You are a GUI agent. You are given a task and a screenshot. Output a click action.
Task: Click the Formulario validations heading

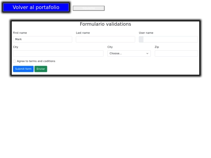tap(105, 24)
